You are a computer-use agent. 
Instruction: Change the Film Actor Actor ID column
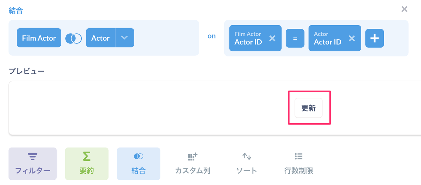click(x=248, y=38)
